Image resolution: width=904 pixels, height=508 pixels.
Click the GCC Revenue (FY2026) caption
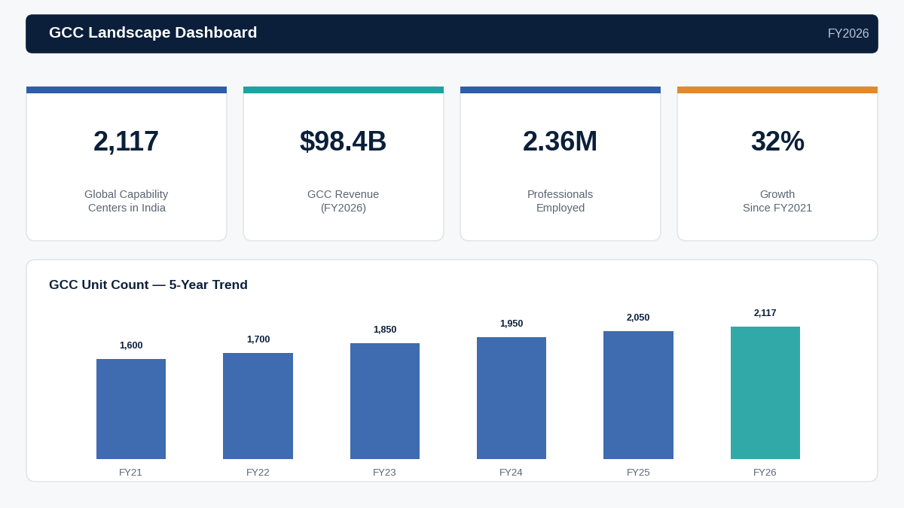(x=344, y=201)
